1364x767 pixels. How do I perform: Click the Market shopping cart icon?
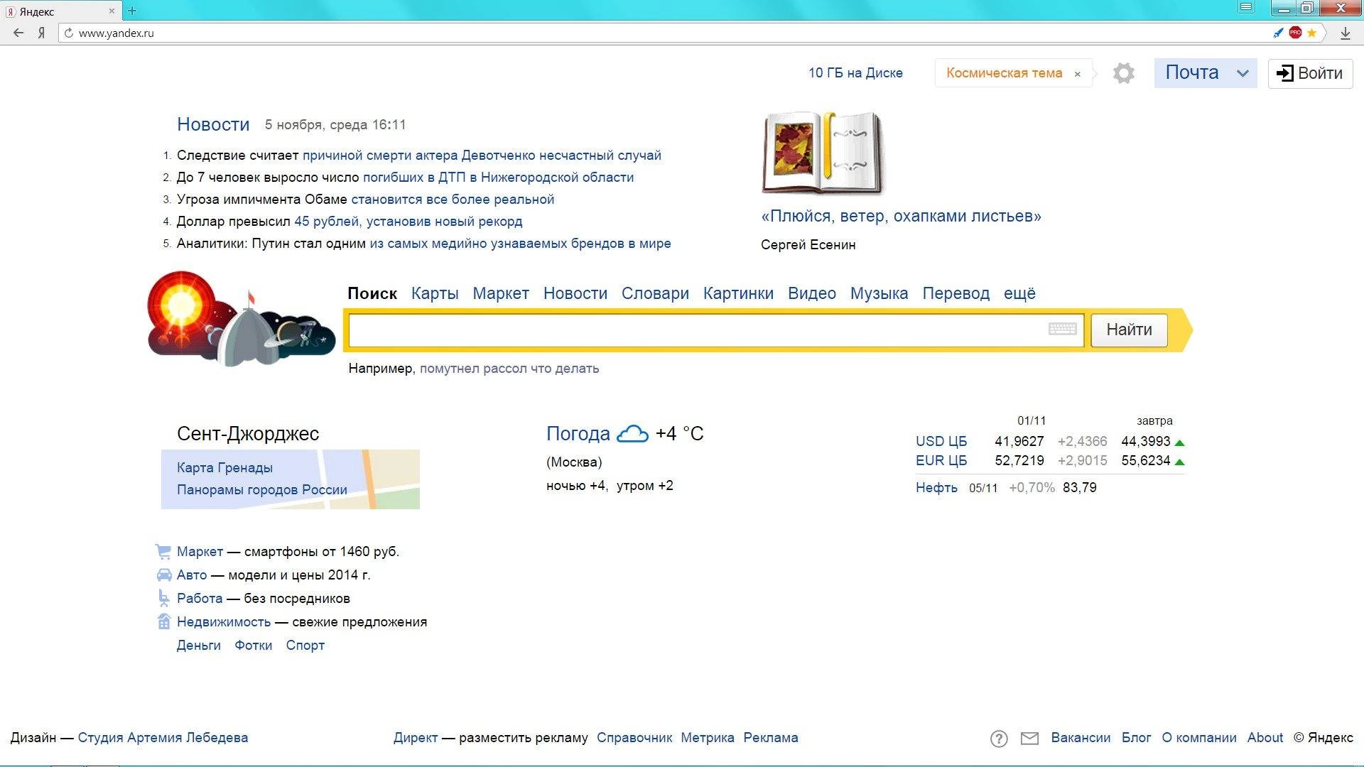[x=163, y=552]
